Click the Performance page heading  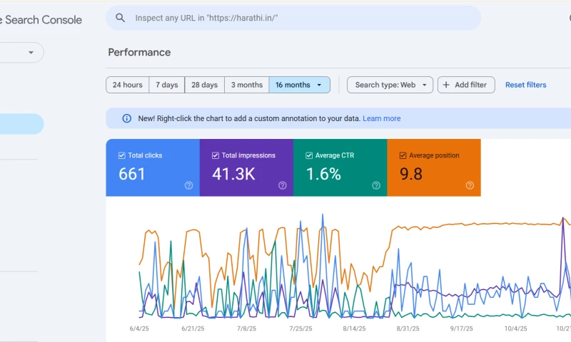(x=139, y=52)
